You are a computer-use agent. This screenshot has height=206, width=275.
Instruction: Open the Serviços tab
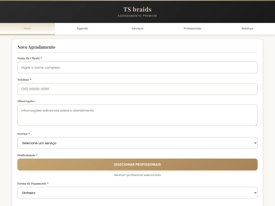(x=137, y=28)
